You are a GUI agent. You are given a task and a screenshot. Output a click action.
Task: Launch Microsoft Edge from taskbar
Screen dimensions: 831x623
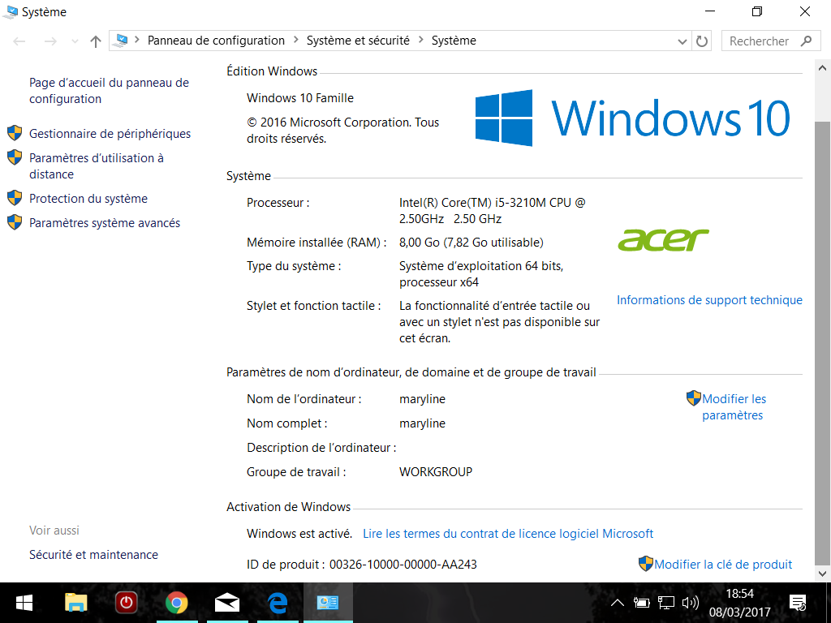tap(278, 603)
